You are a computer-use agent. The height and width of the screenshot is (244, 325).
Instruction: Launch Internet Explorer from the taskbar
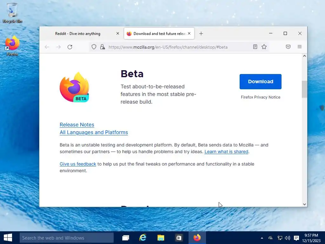coord(143,238)
